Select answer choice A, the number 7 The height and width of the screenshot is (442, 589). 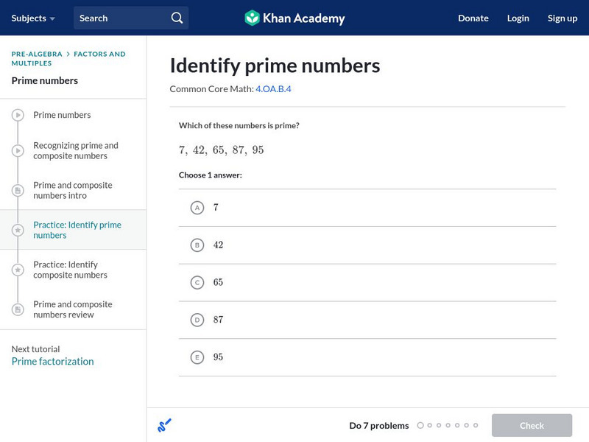tap(197, 208)
